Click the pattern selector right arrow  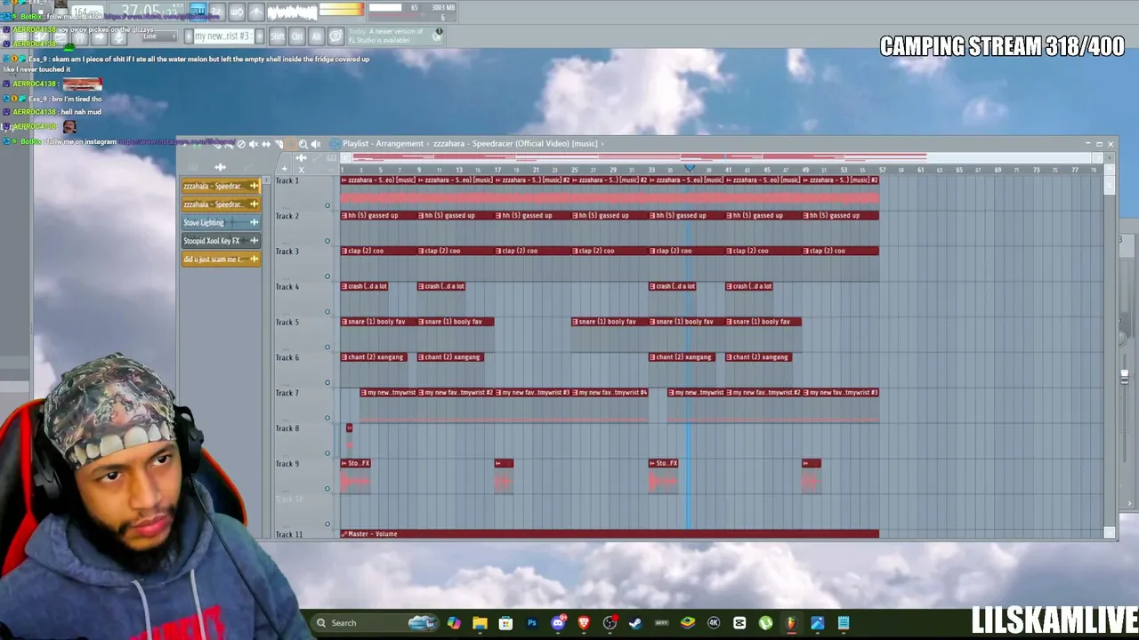(x=259, y=36)
